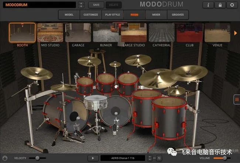The width and height of the screenshot is (240, 163).
Task: Select the LARGE STUDIO room thumbnail
Action: pos(134,32)
